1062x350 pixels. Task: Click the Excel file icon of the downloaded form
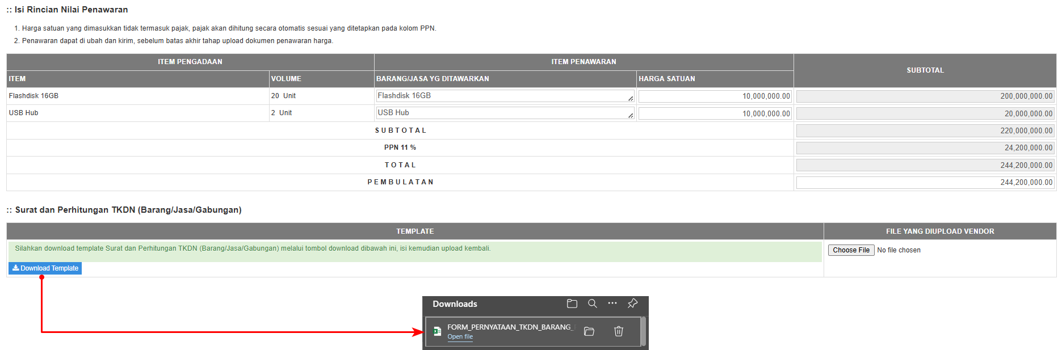pyautogui.click(x=437, y=331)
